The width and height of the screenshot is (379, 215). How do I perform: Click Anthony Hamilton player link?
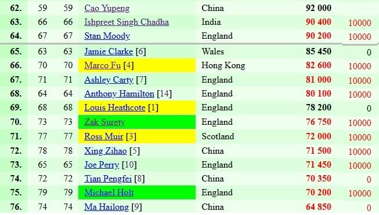(x=119, y=94)
